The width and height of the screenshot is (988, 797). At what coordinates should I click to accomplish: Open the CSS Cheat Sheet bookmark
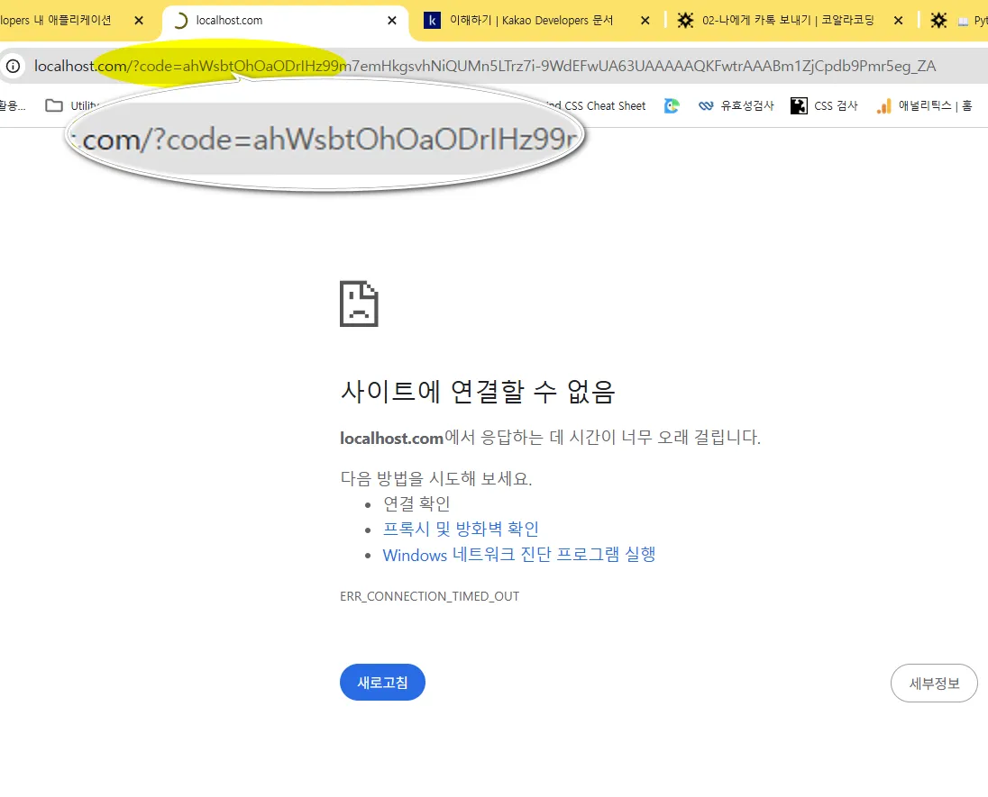pyautogui.click(x=604, y=105)
